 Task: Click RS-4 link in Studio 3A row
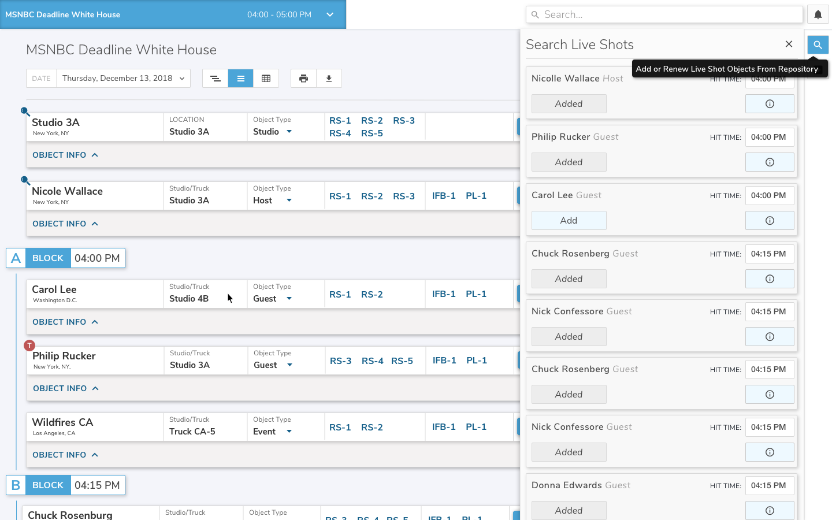[x=340, y=133]
